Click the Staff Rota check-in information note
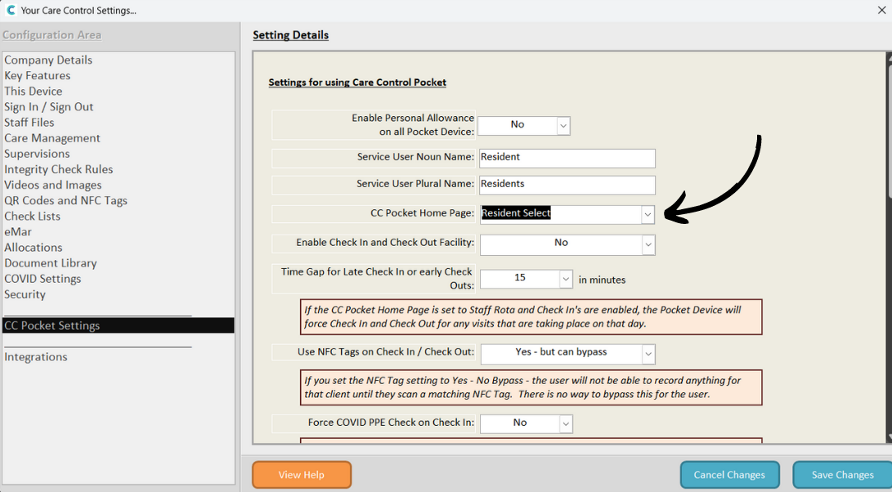 pyautogui.click(x=531, y=317)
